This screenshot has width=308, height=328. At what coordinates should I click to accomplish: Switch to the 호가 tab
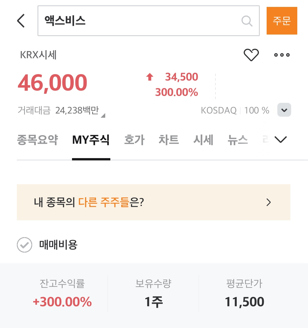[x=134, y=140]
